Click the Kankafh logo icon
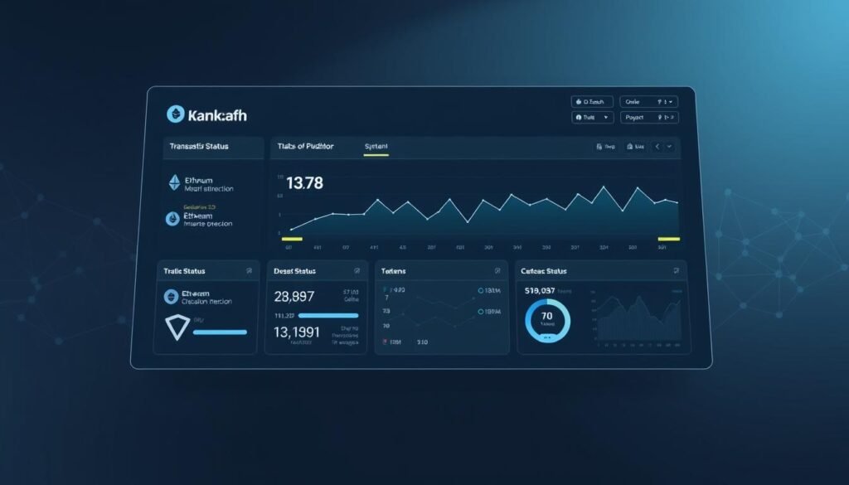The height and width of the screenshot is (485, 849). click(175, 114)
